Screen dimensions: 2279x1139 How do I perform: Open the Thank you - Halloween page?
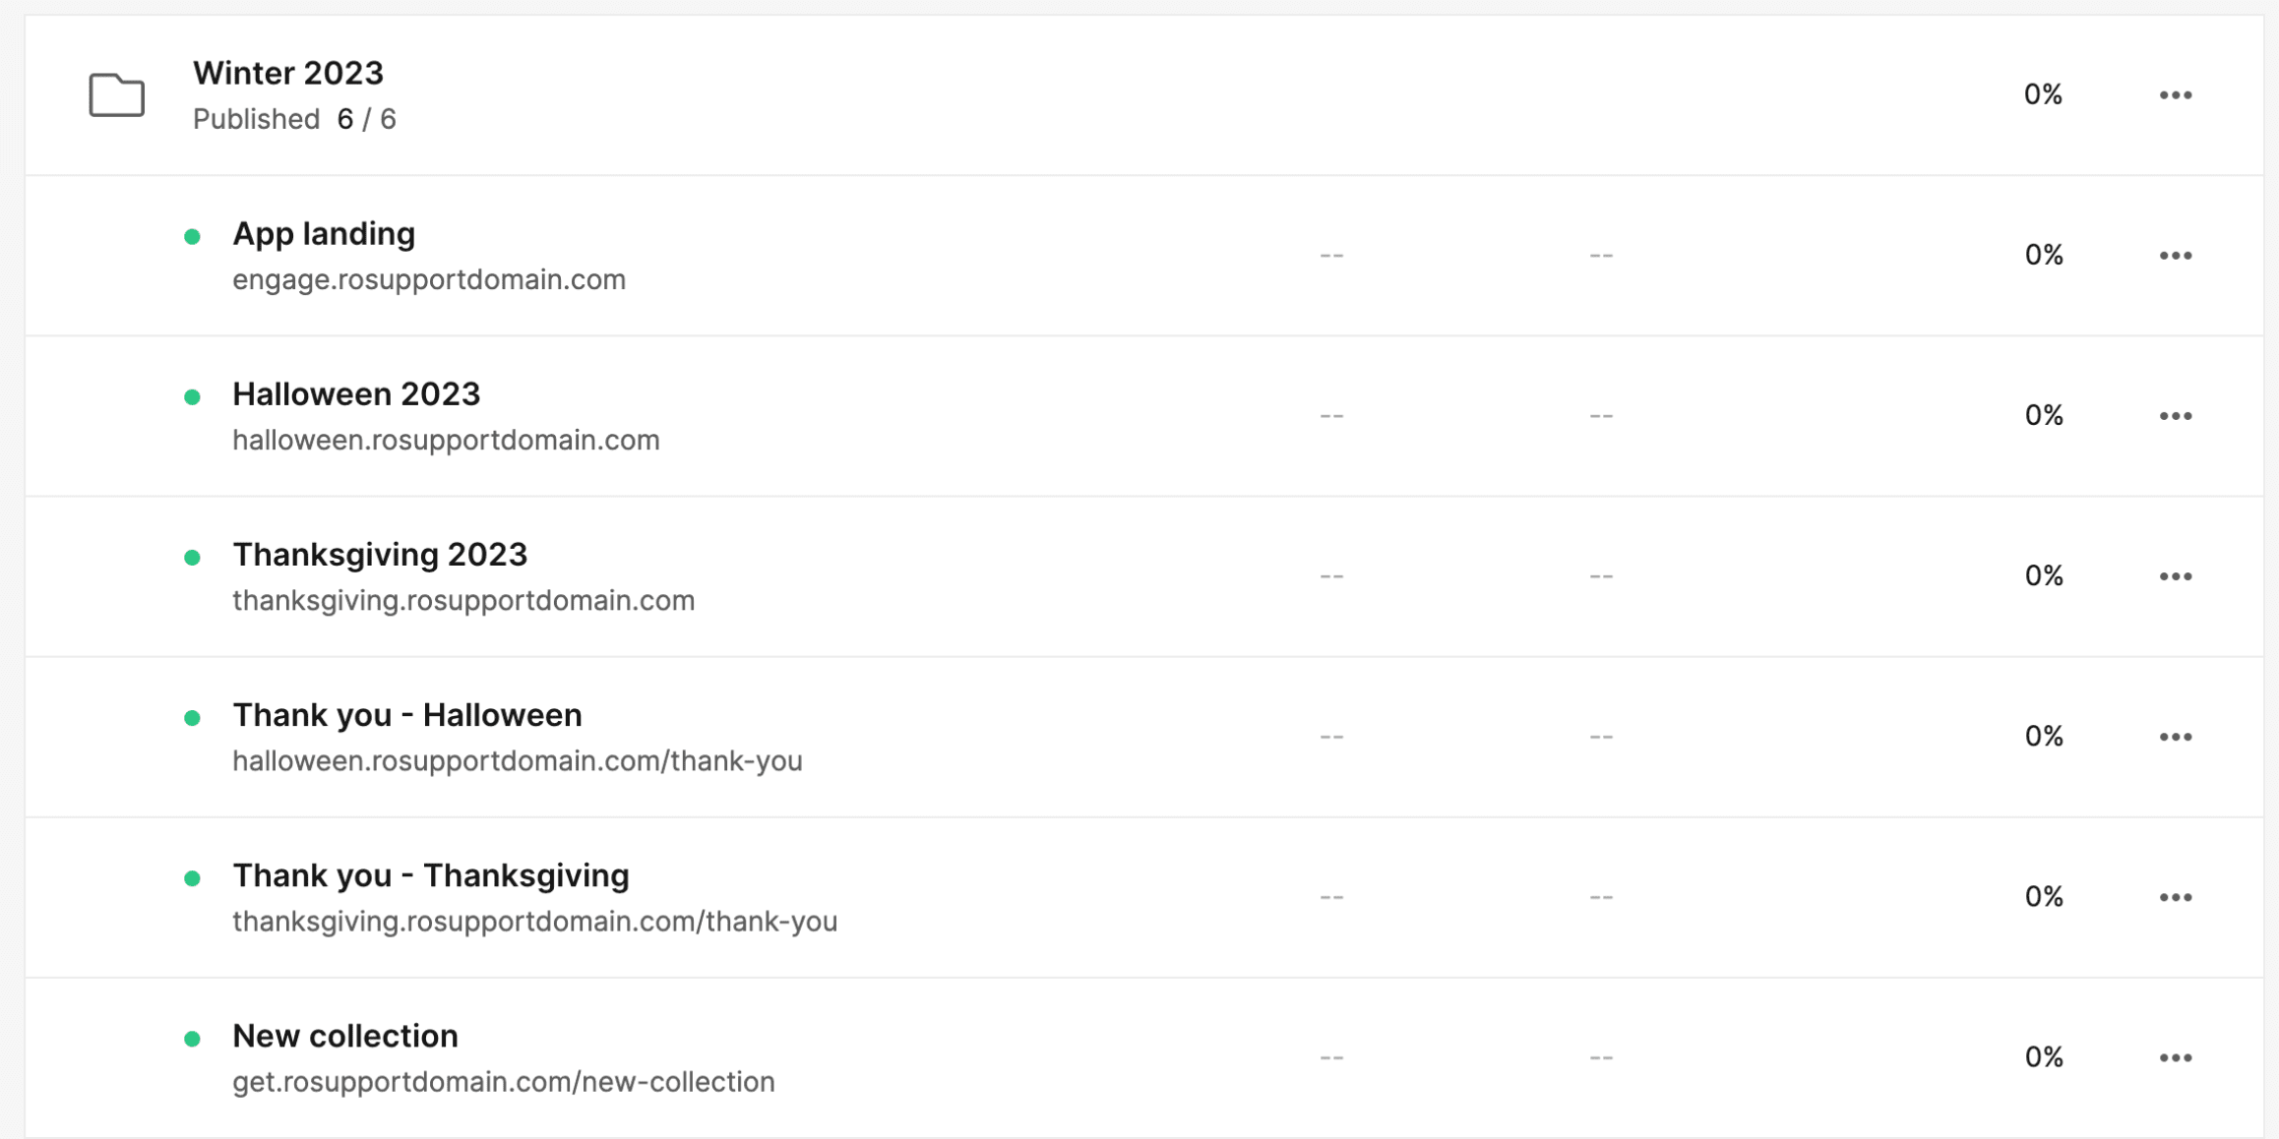407,715
